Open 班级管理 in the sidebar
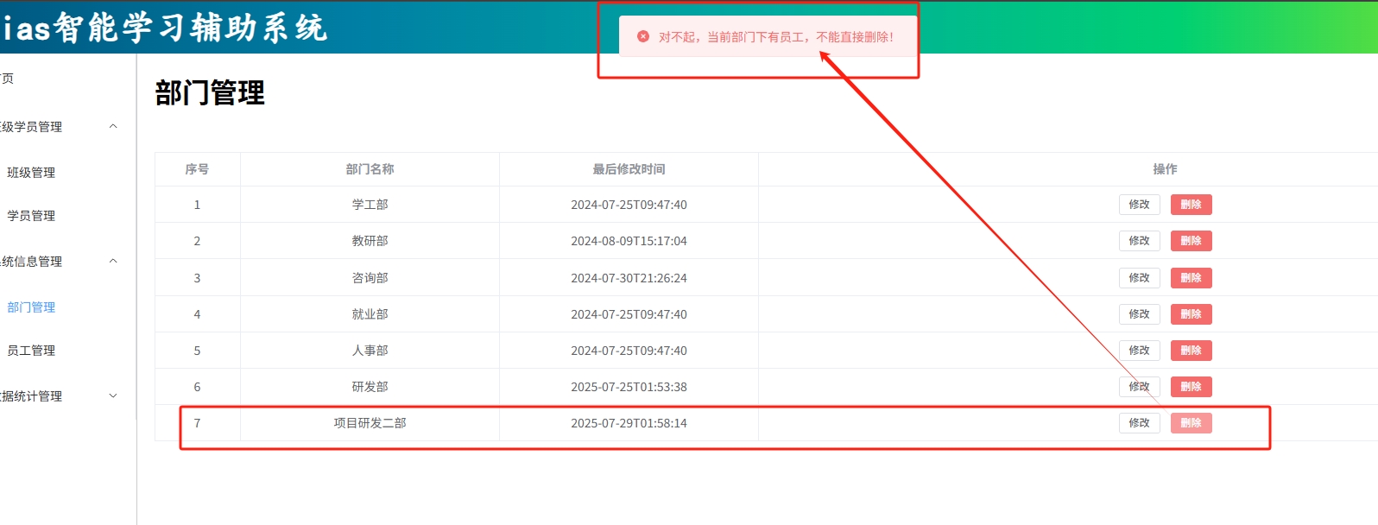Viewport: 1378px width, 525px height. pyautogui.click(x=31, y=173)
